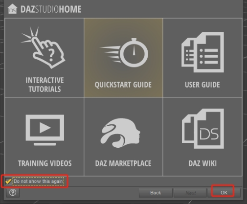The width and height of the screenshot is (247, 204).
Task: Click the Training Videos monitor play icon
Action: click(x=45, y=130)
